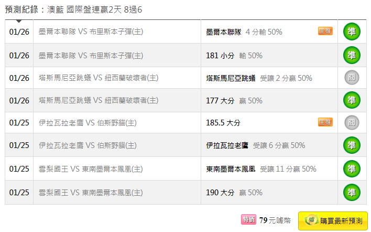Click green 準 icon for 東南墨爾本鳳凰 受讓 11 row
Viewport: 371px width, 232px height.
352,168
